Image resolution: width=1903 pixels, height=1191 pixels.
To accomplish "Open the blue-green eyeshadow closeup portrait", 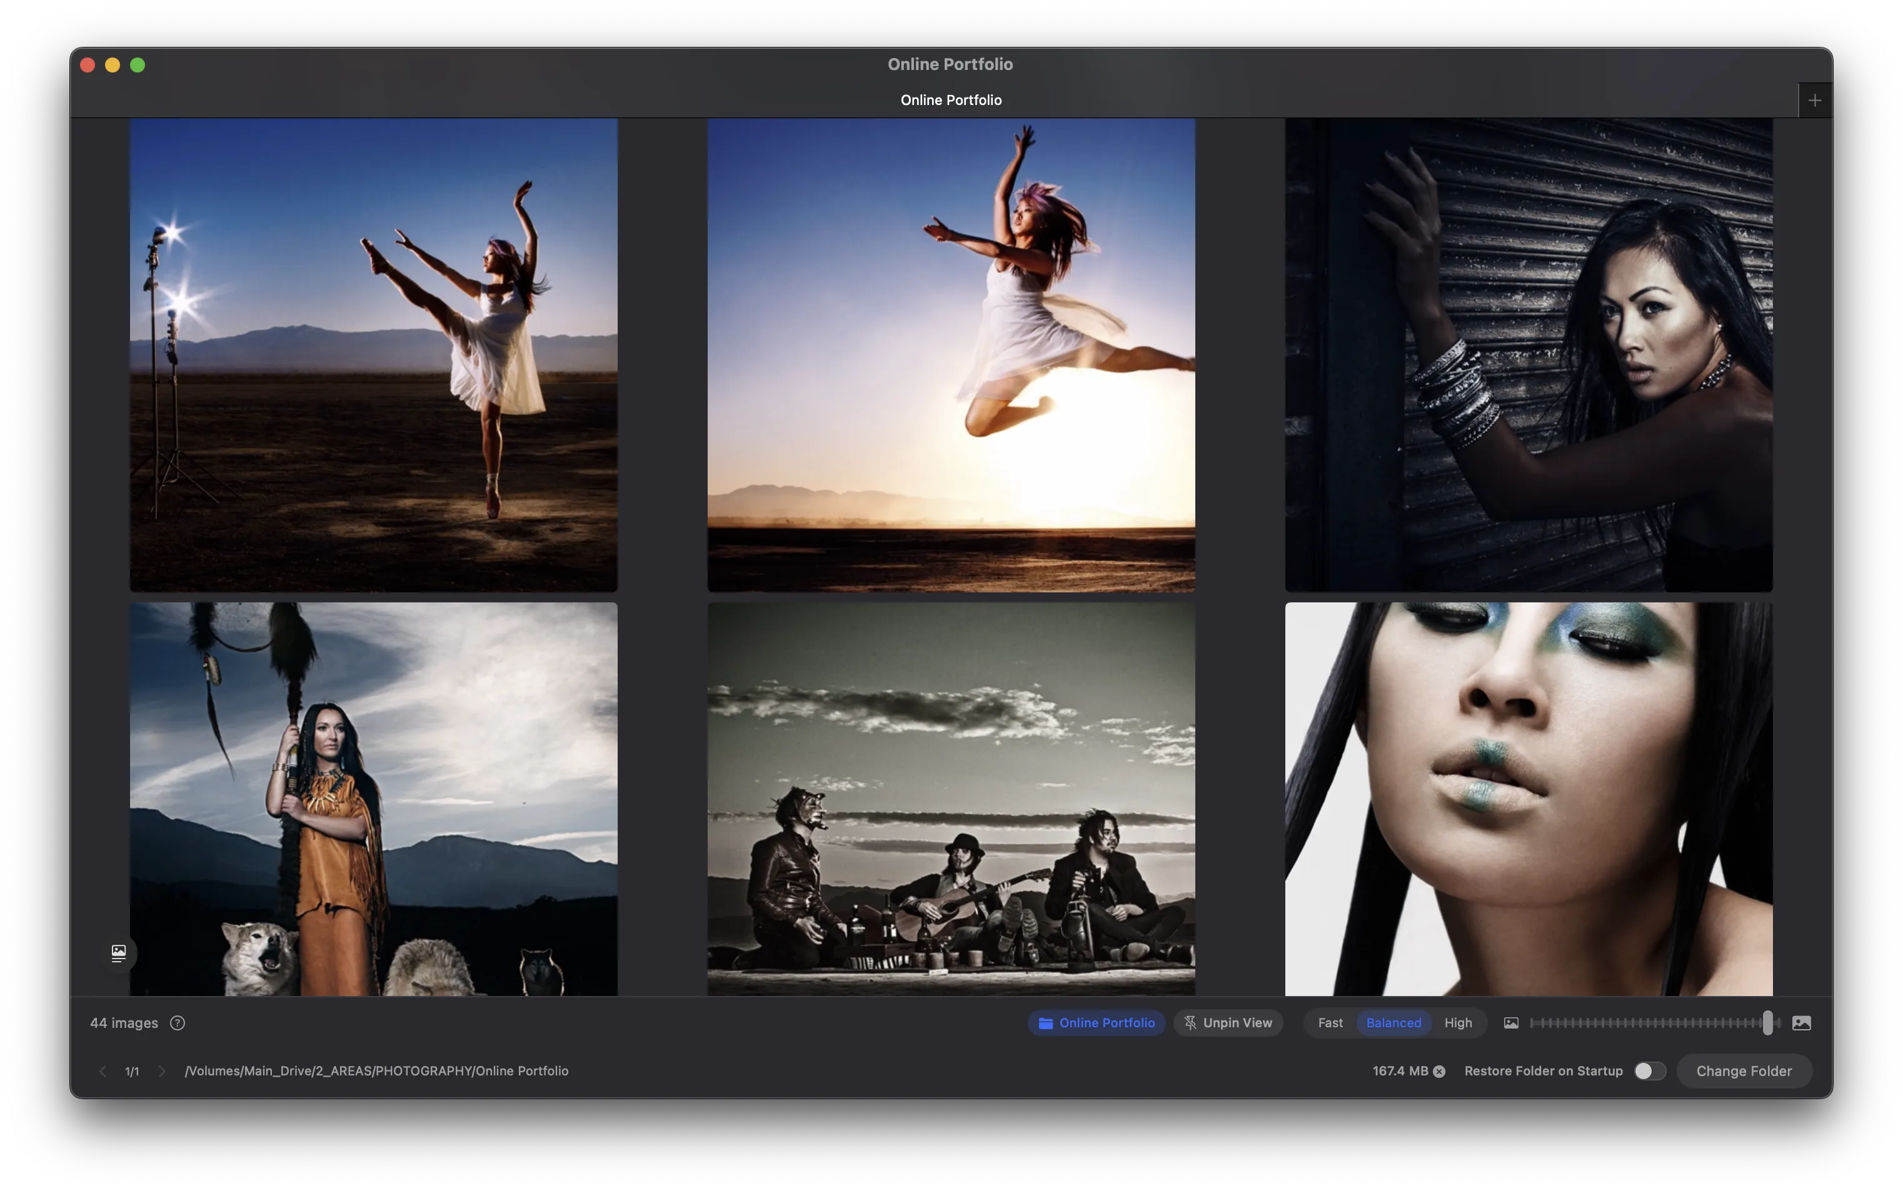I will [x=1528, y=798].
